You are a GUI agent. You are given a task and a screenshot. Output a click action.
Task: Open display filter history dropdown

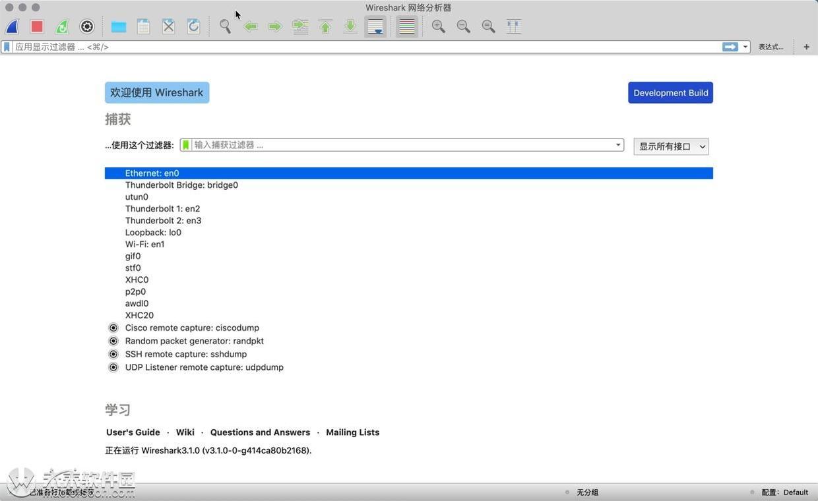pos(745,47)
